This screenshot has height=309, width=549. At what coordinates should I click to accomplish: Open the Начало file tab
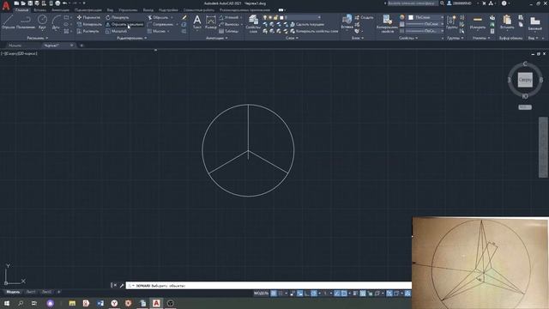15,45
